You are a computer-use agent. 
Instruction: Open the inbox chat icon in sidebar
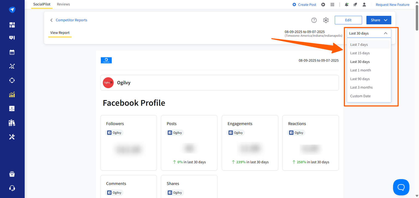(x=12, y=38)
